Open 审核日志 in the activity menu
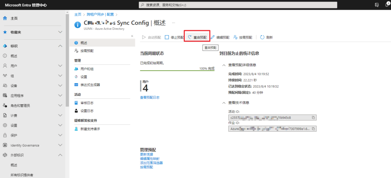 (87, 103)
